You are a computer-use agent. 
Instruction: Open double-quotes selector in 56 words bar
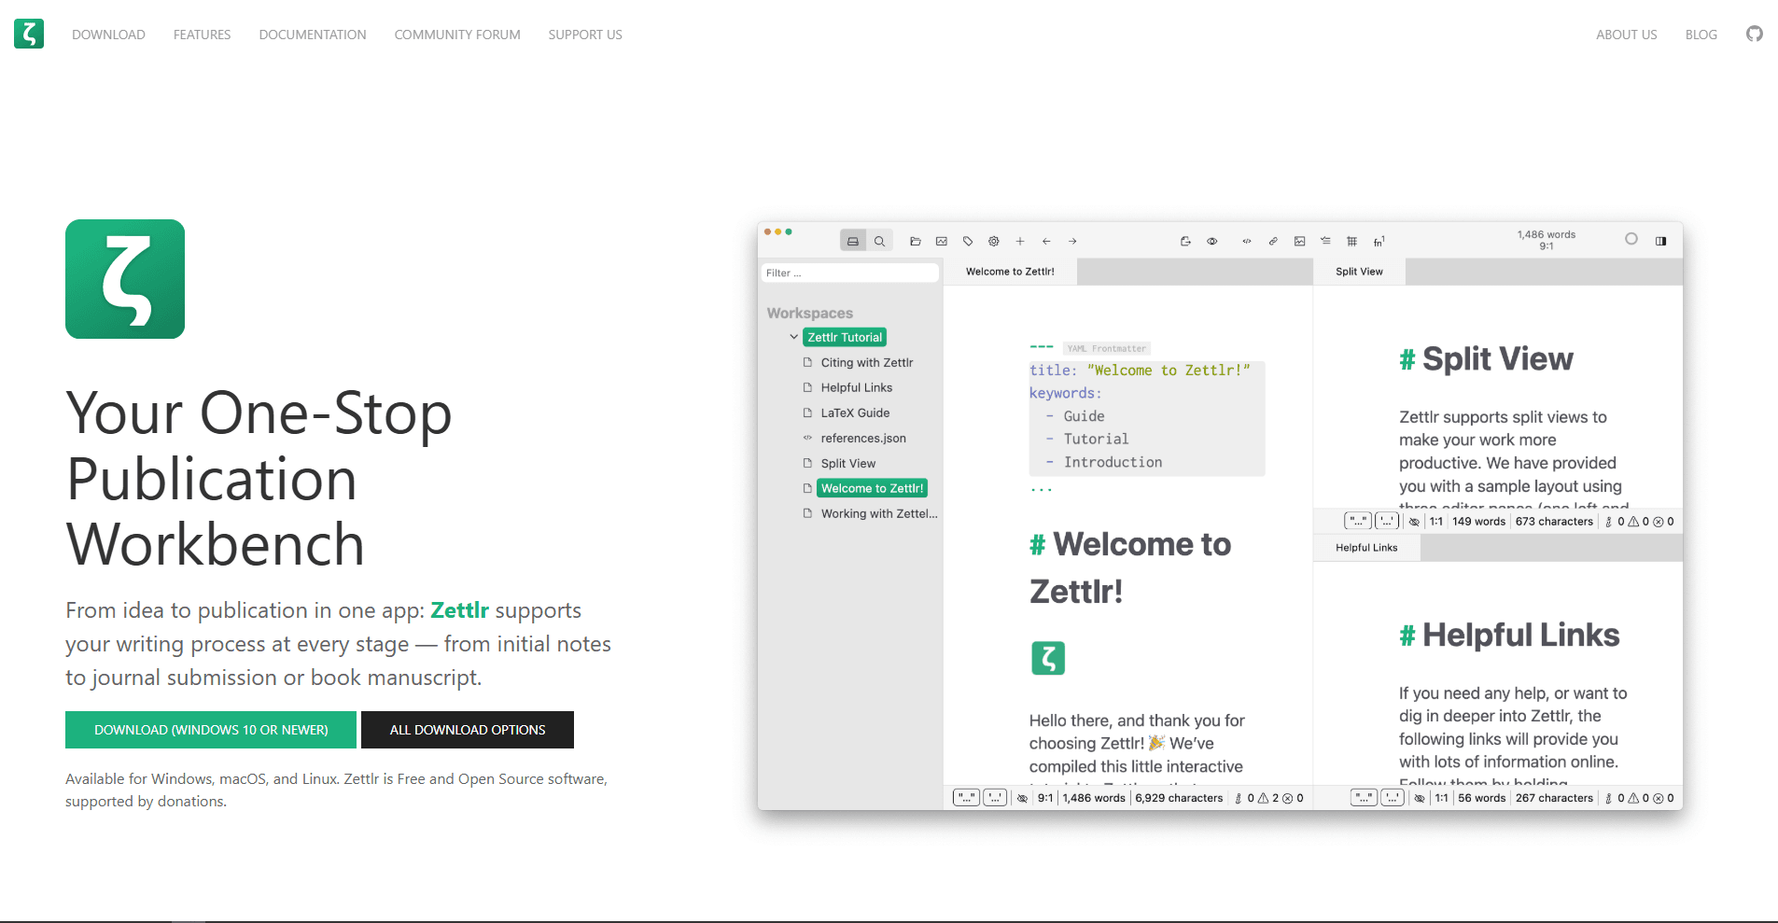point(1364,798)
